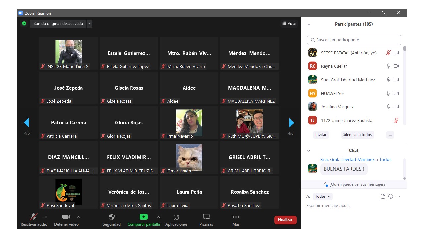This screenshot has height=238, width=424.
Task: Open the emoji picker in chat
Action: (x=391, y=196)
